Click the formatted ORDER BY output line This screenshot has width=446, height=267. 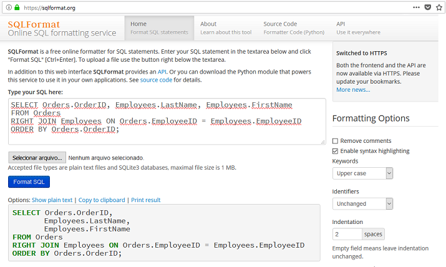67,253
